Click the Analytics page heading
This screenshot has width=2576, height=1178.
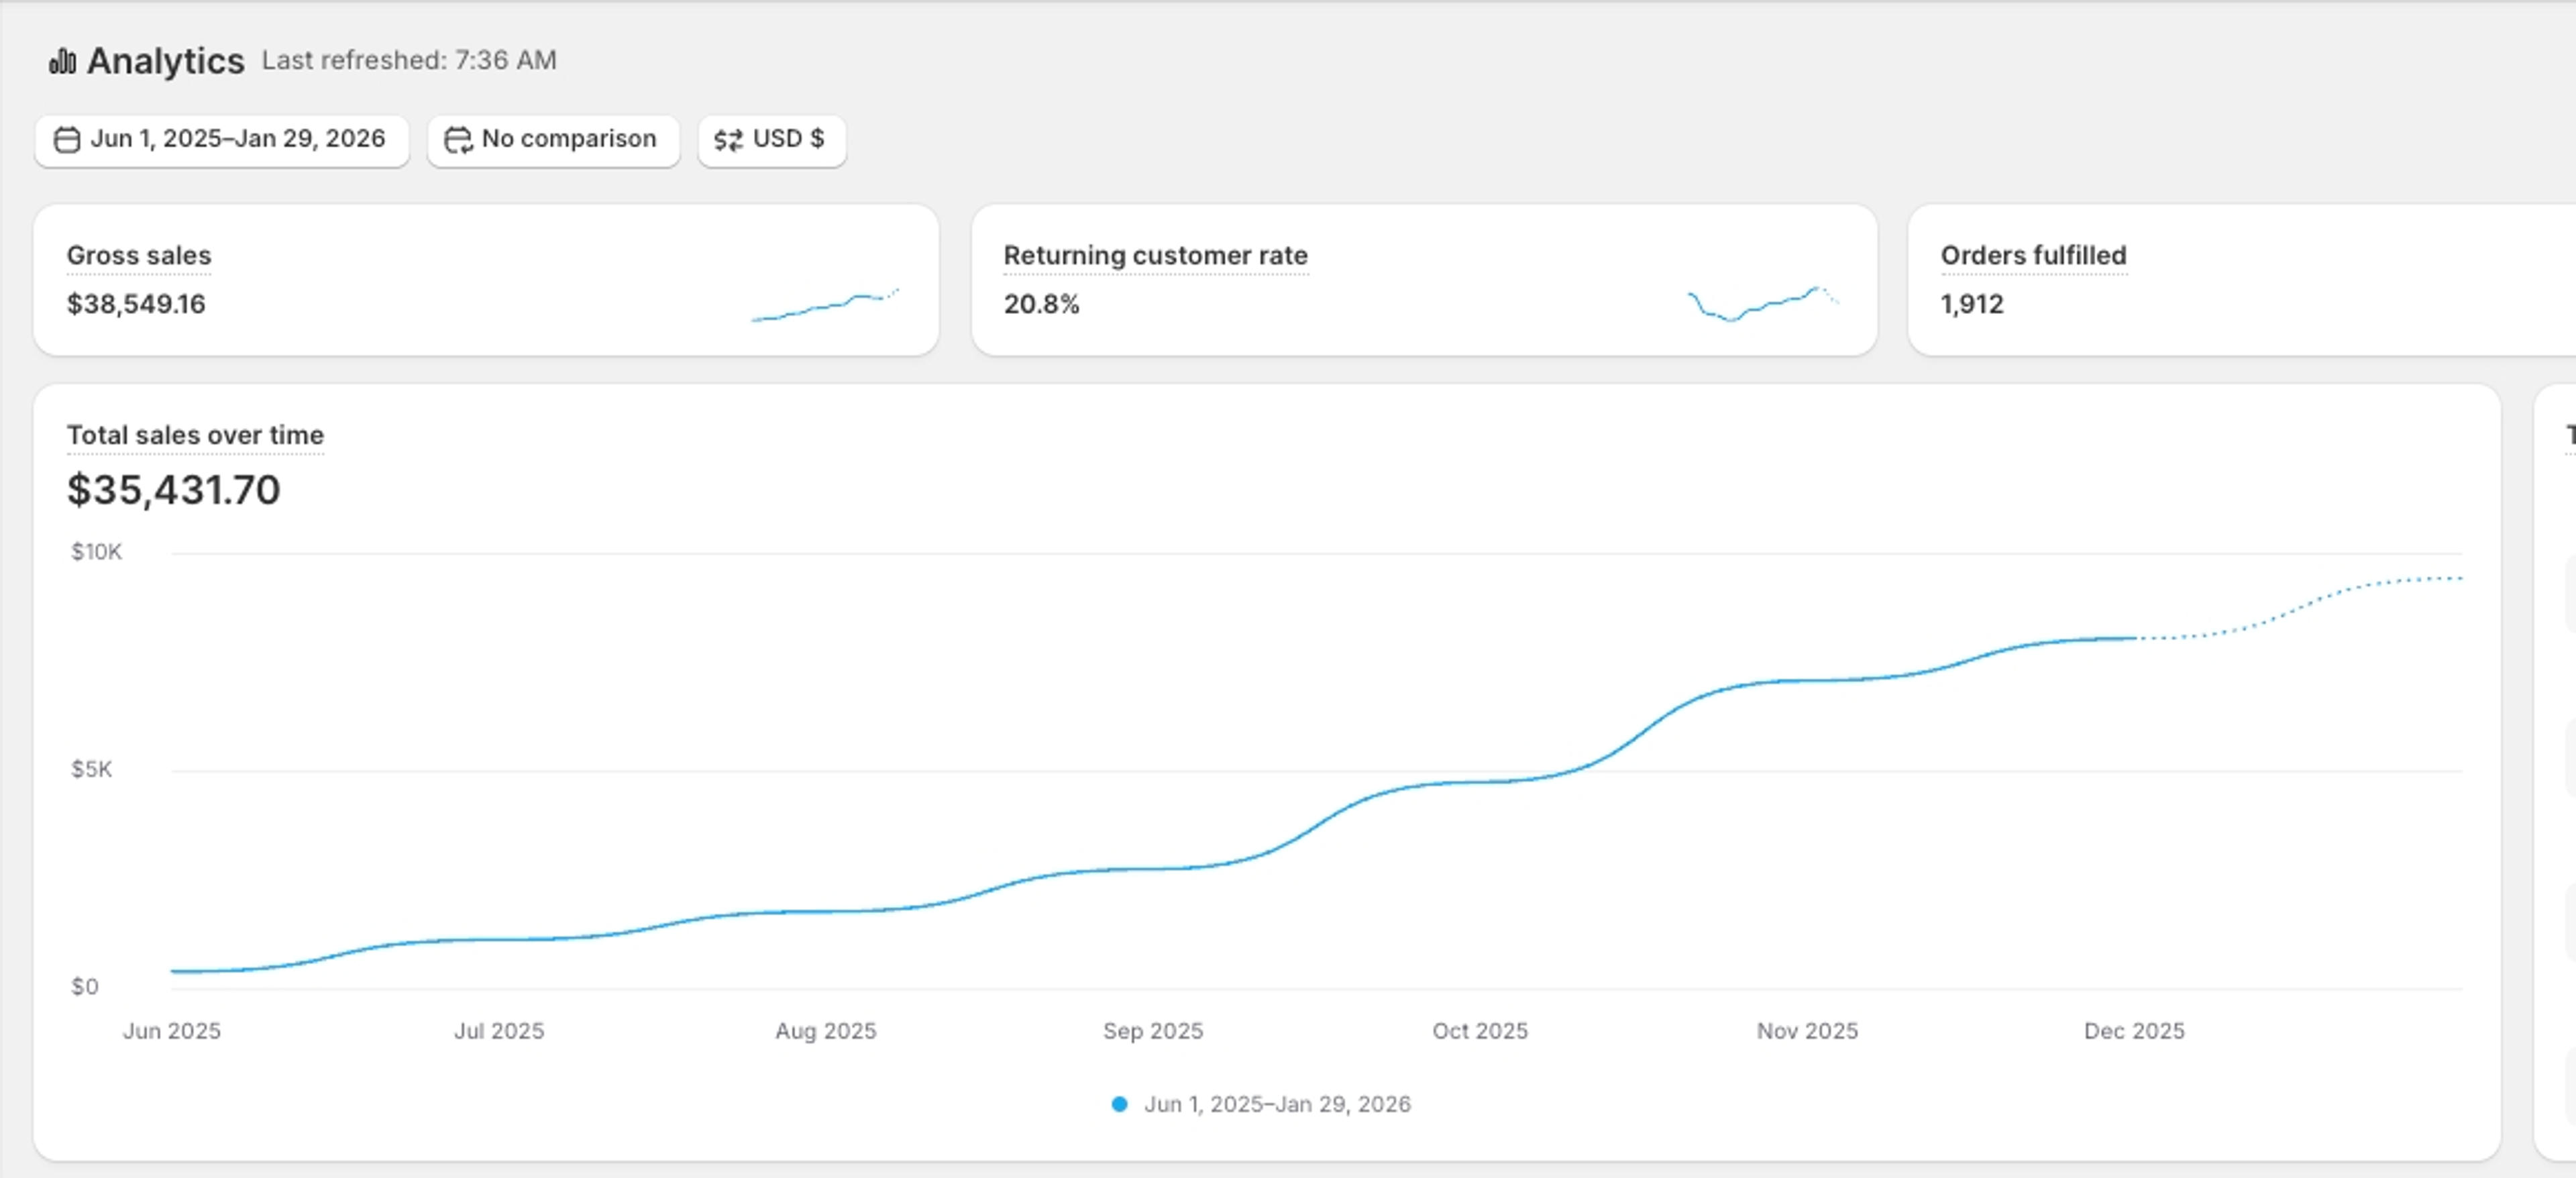[x=165, y=61]
